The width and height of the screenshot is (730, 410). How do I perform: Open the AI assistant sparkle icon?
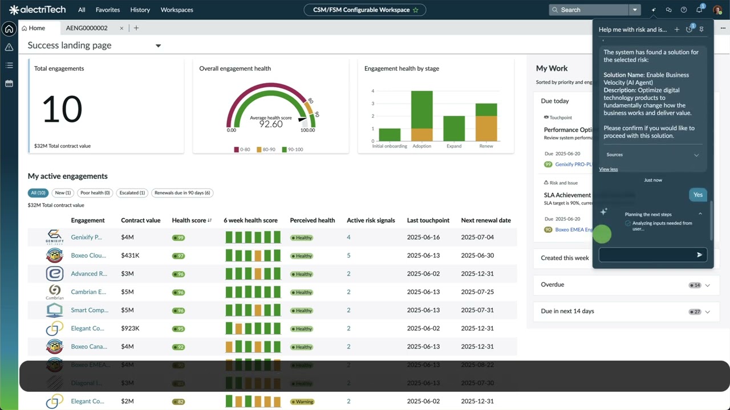pos(654,10)
